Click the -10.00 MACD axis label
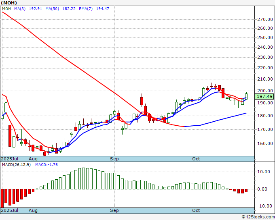The width and height of the screenshot is (275, 220). (x=264, y=206)
